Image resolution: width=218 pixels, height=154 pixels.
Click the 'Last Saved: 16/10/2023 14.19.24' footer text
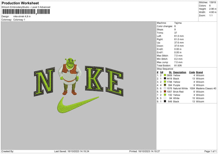pos(72,151)
